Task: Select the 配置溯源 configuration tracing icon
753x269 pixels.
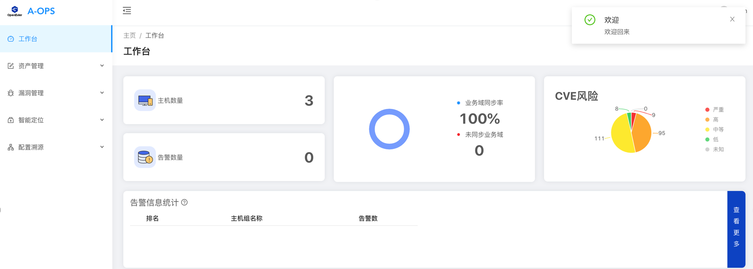Action: click(x=10, y=147)
